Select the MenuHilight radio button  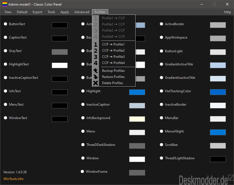[x=162, y=131]
